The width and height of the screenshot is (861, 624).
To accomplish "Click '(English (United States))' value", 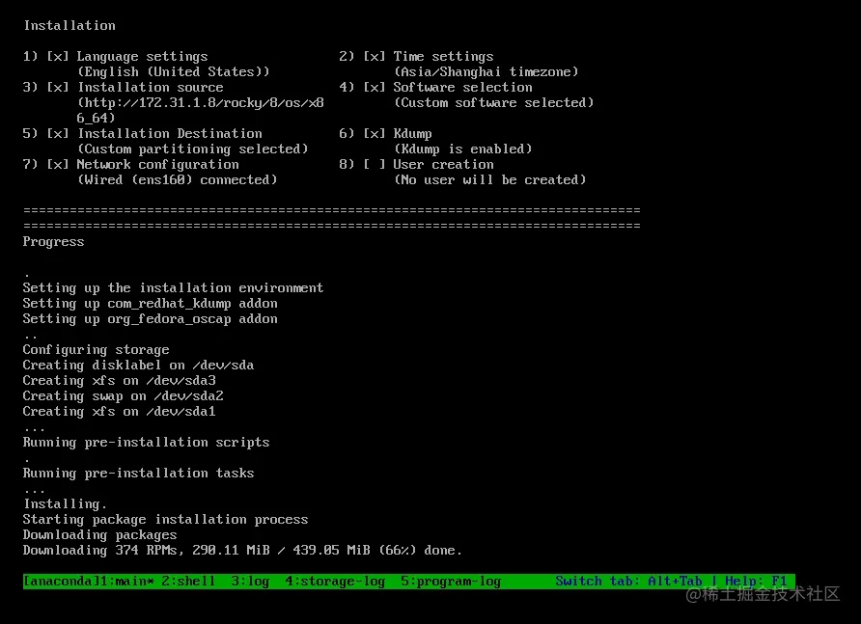I will 174,72.
